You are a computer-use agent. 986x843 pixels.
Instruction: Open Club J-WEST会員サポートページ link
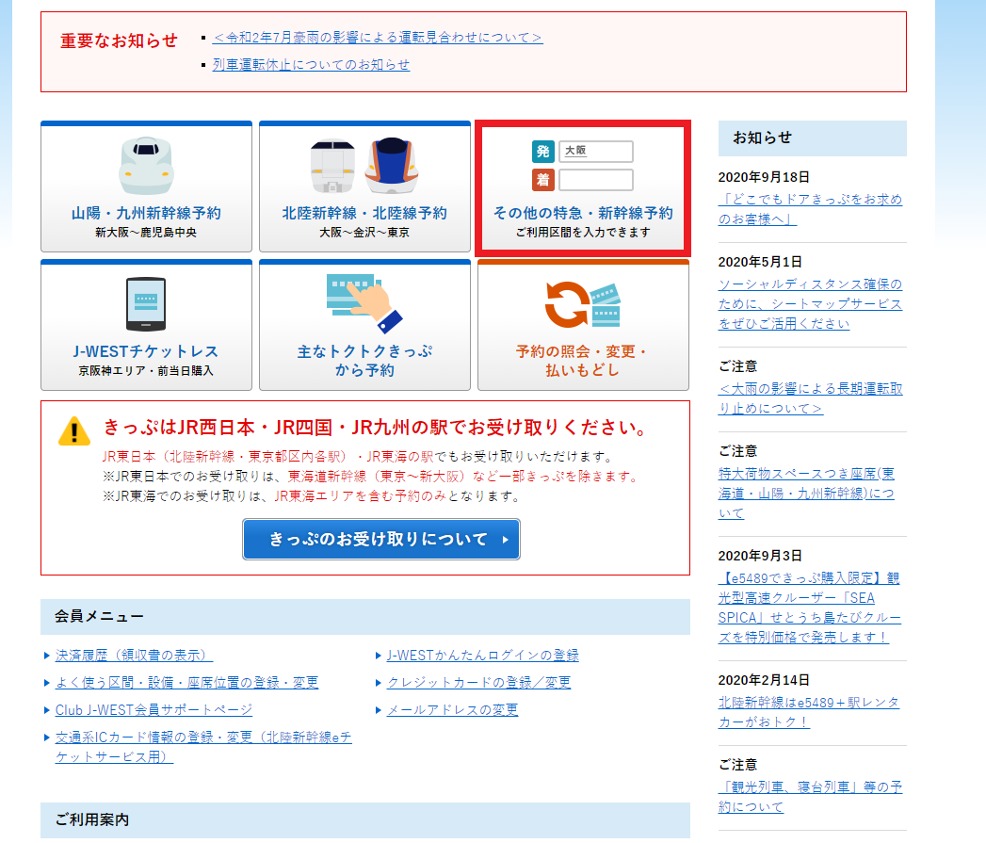click(x=154, y=709)
